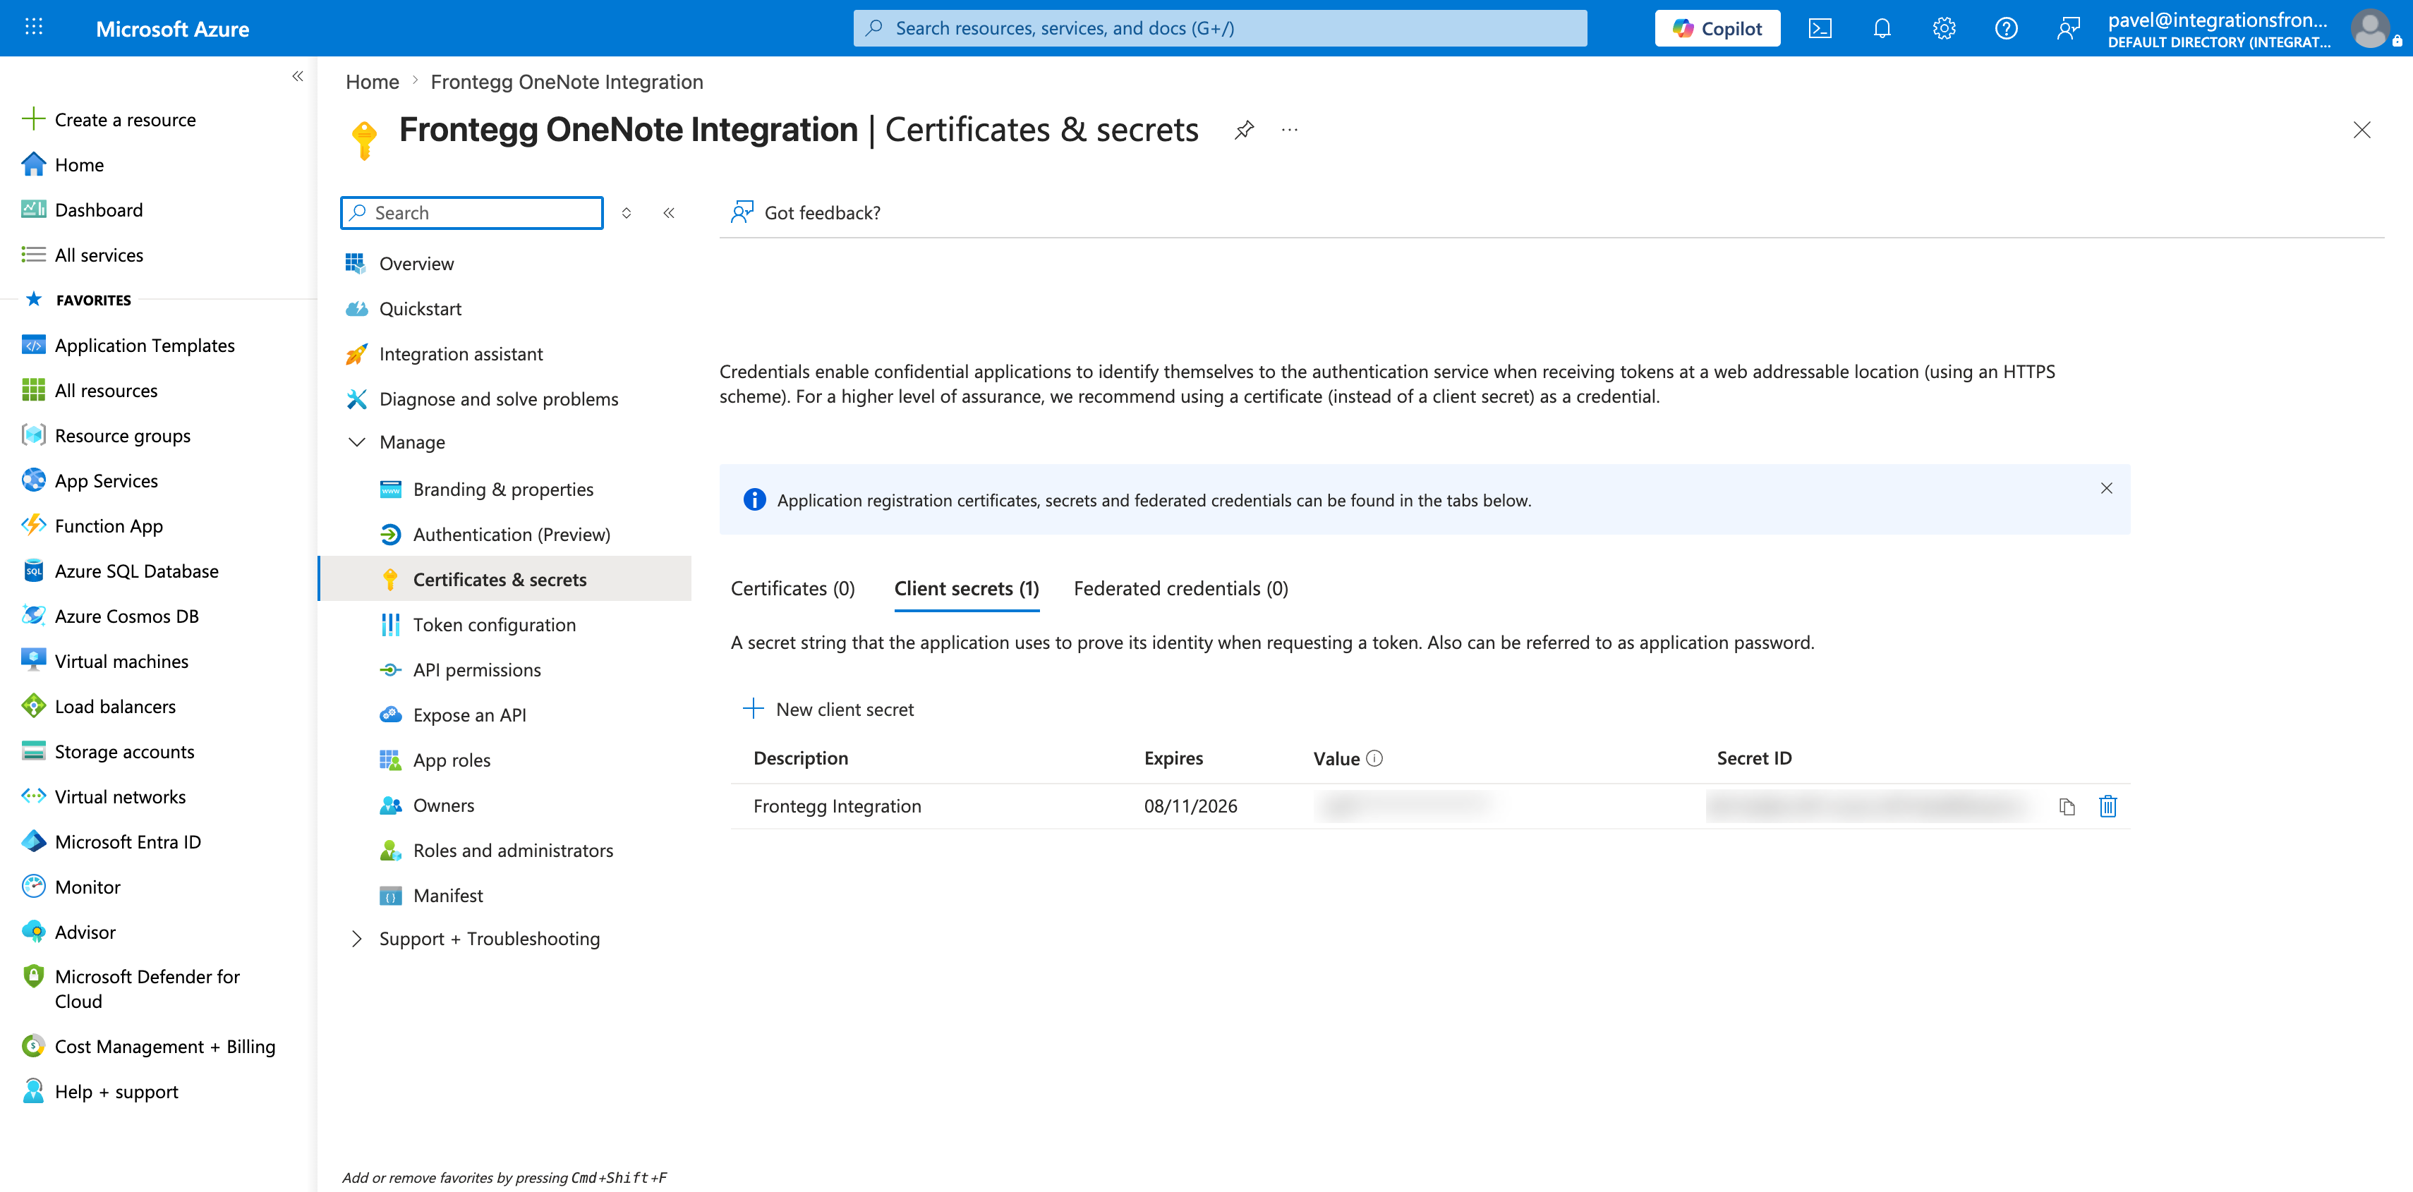Collapse the Manage section
The height and width of the screenshot is (1192, 2413).
(357, 442)
